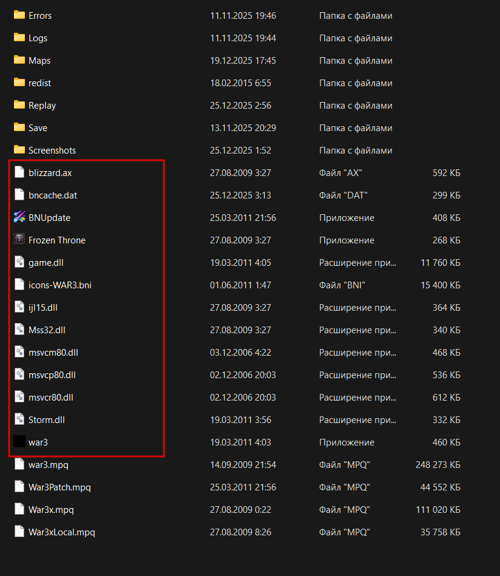Select the War3xLocal.mpq file name
This screenshot has height=576, width=500.
[62, 532]
